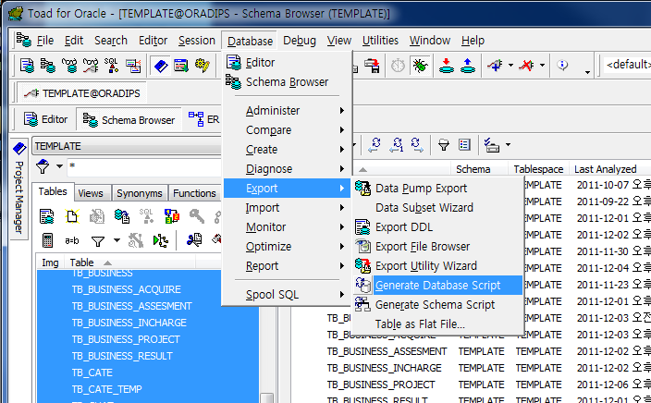651x403 pixels.
Task: Click the green bug debug toggle icon
Action: pyautogui.click(x=420, y=65)
